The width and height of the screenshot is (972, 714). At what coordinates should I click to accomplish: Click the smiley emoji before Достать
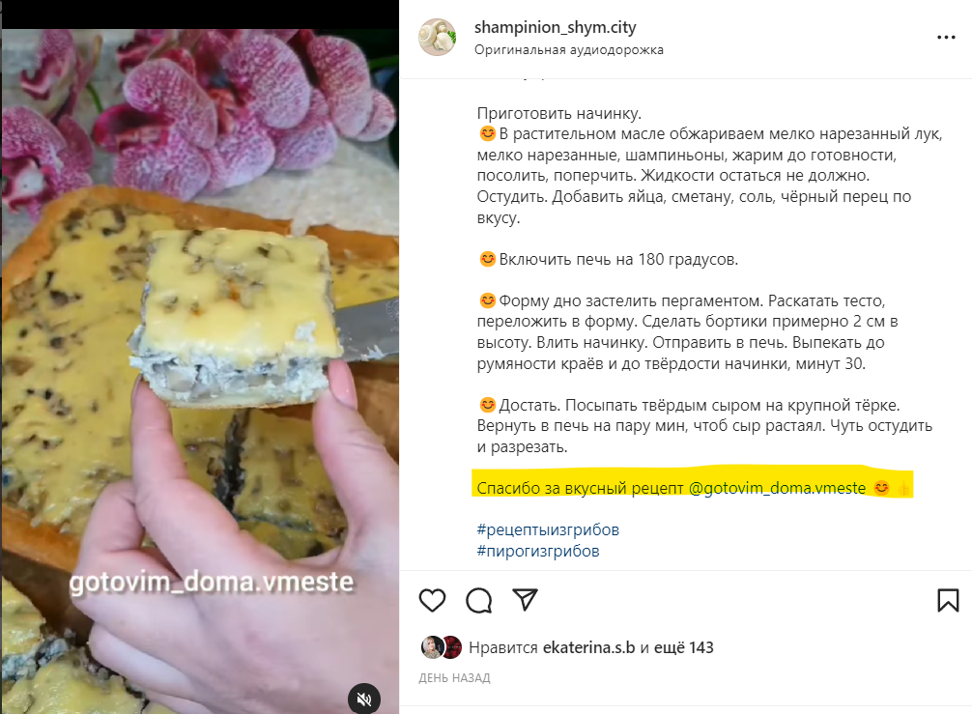click(488, 405)
